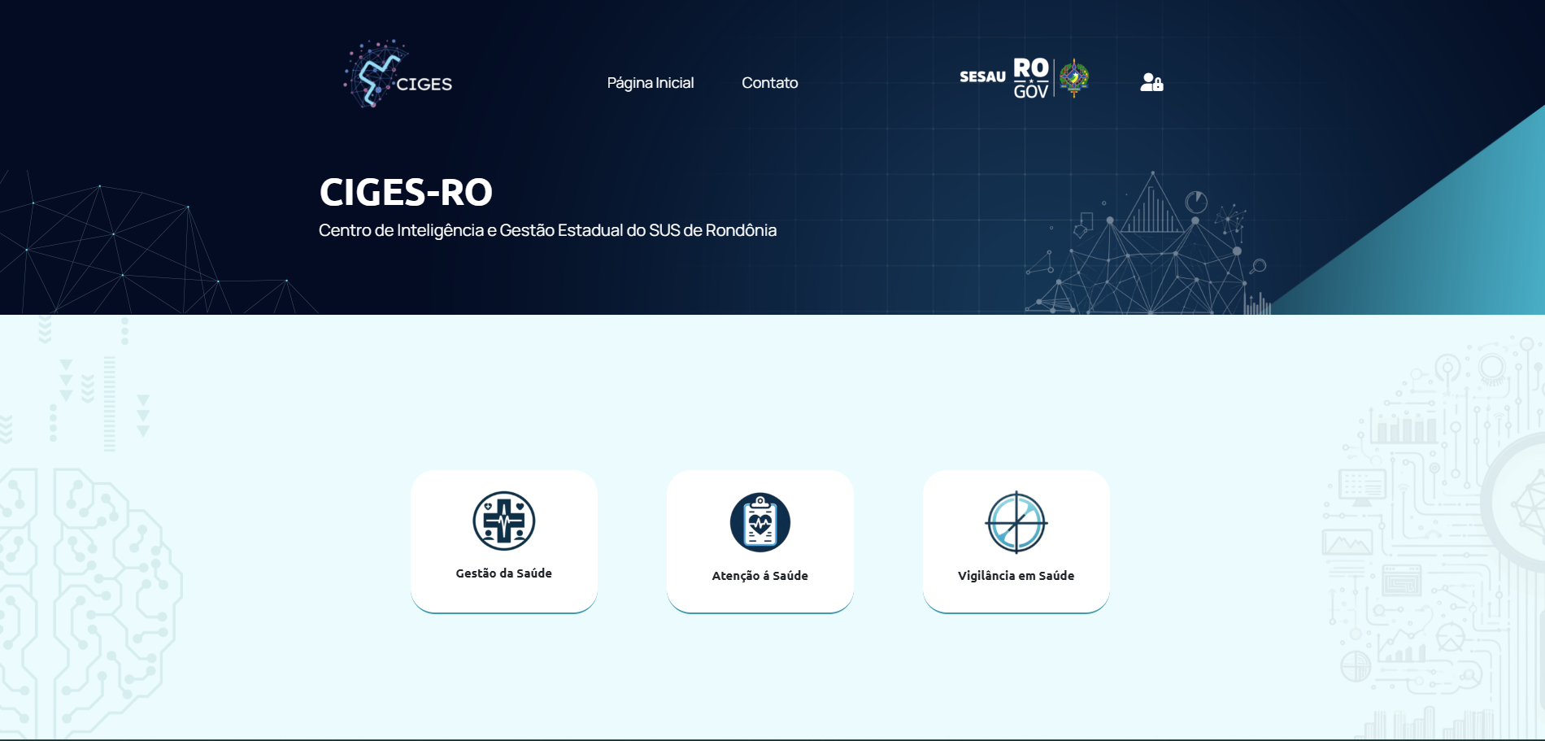
Task: Click the Vigilância em Saúde crosshair icon
Action: 1016,522
